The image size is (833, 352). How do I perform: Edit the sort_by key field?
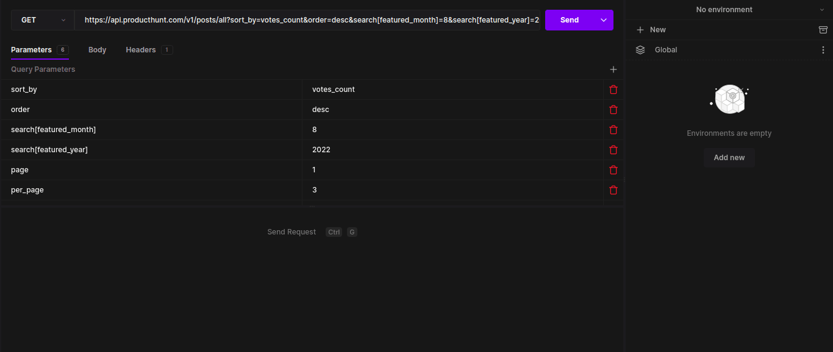click(151, 90)
